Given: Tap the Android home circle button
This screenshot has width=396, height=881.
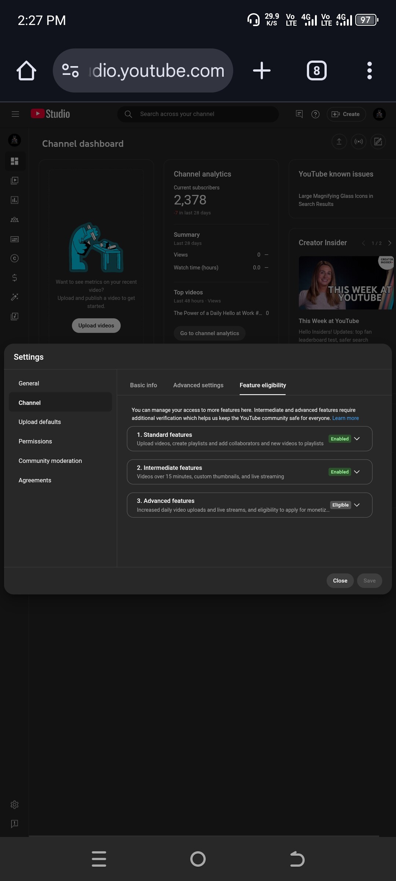Looking at the screenshot, I should 198,859.
